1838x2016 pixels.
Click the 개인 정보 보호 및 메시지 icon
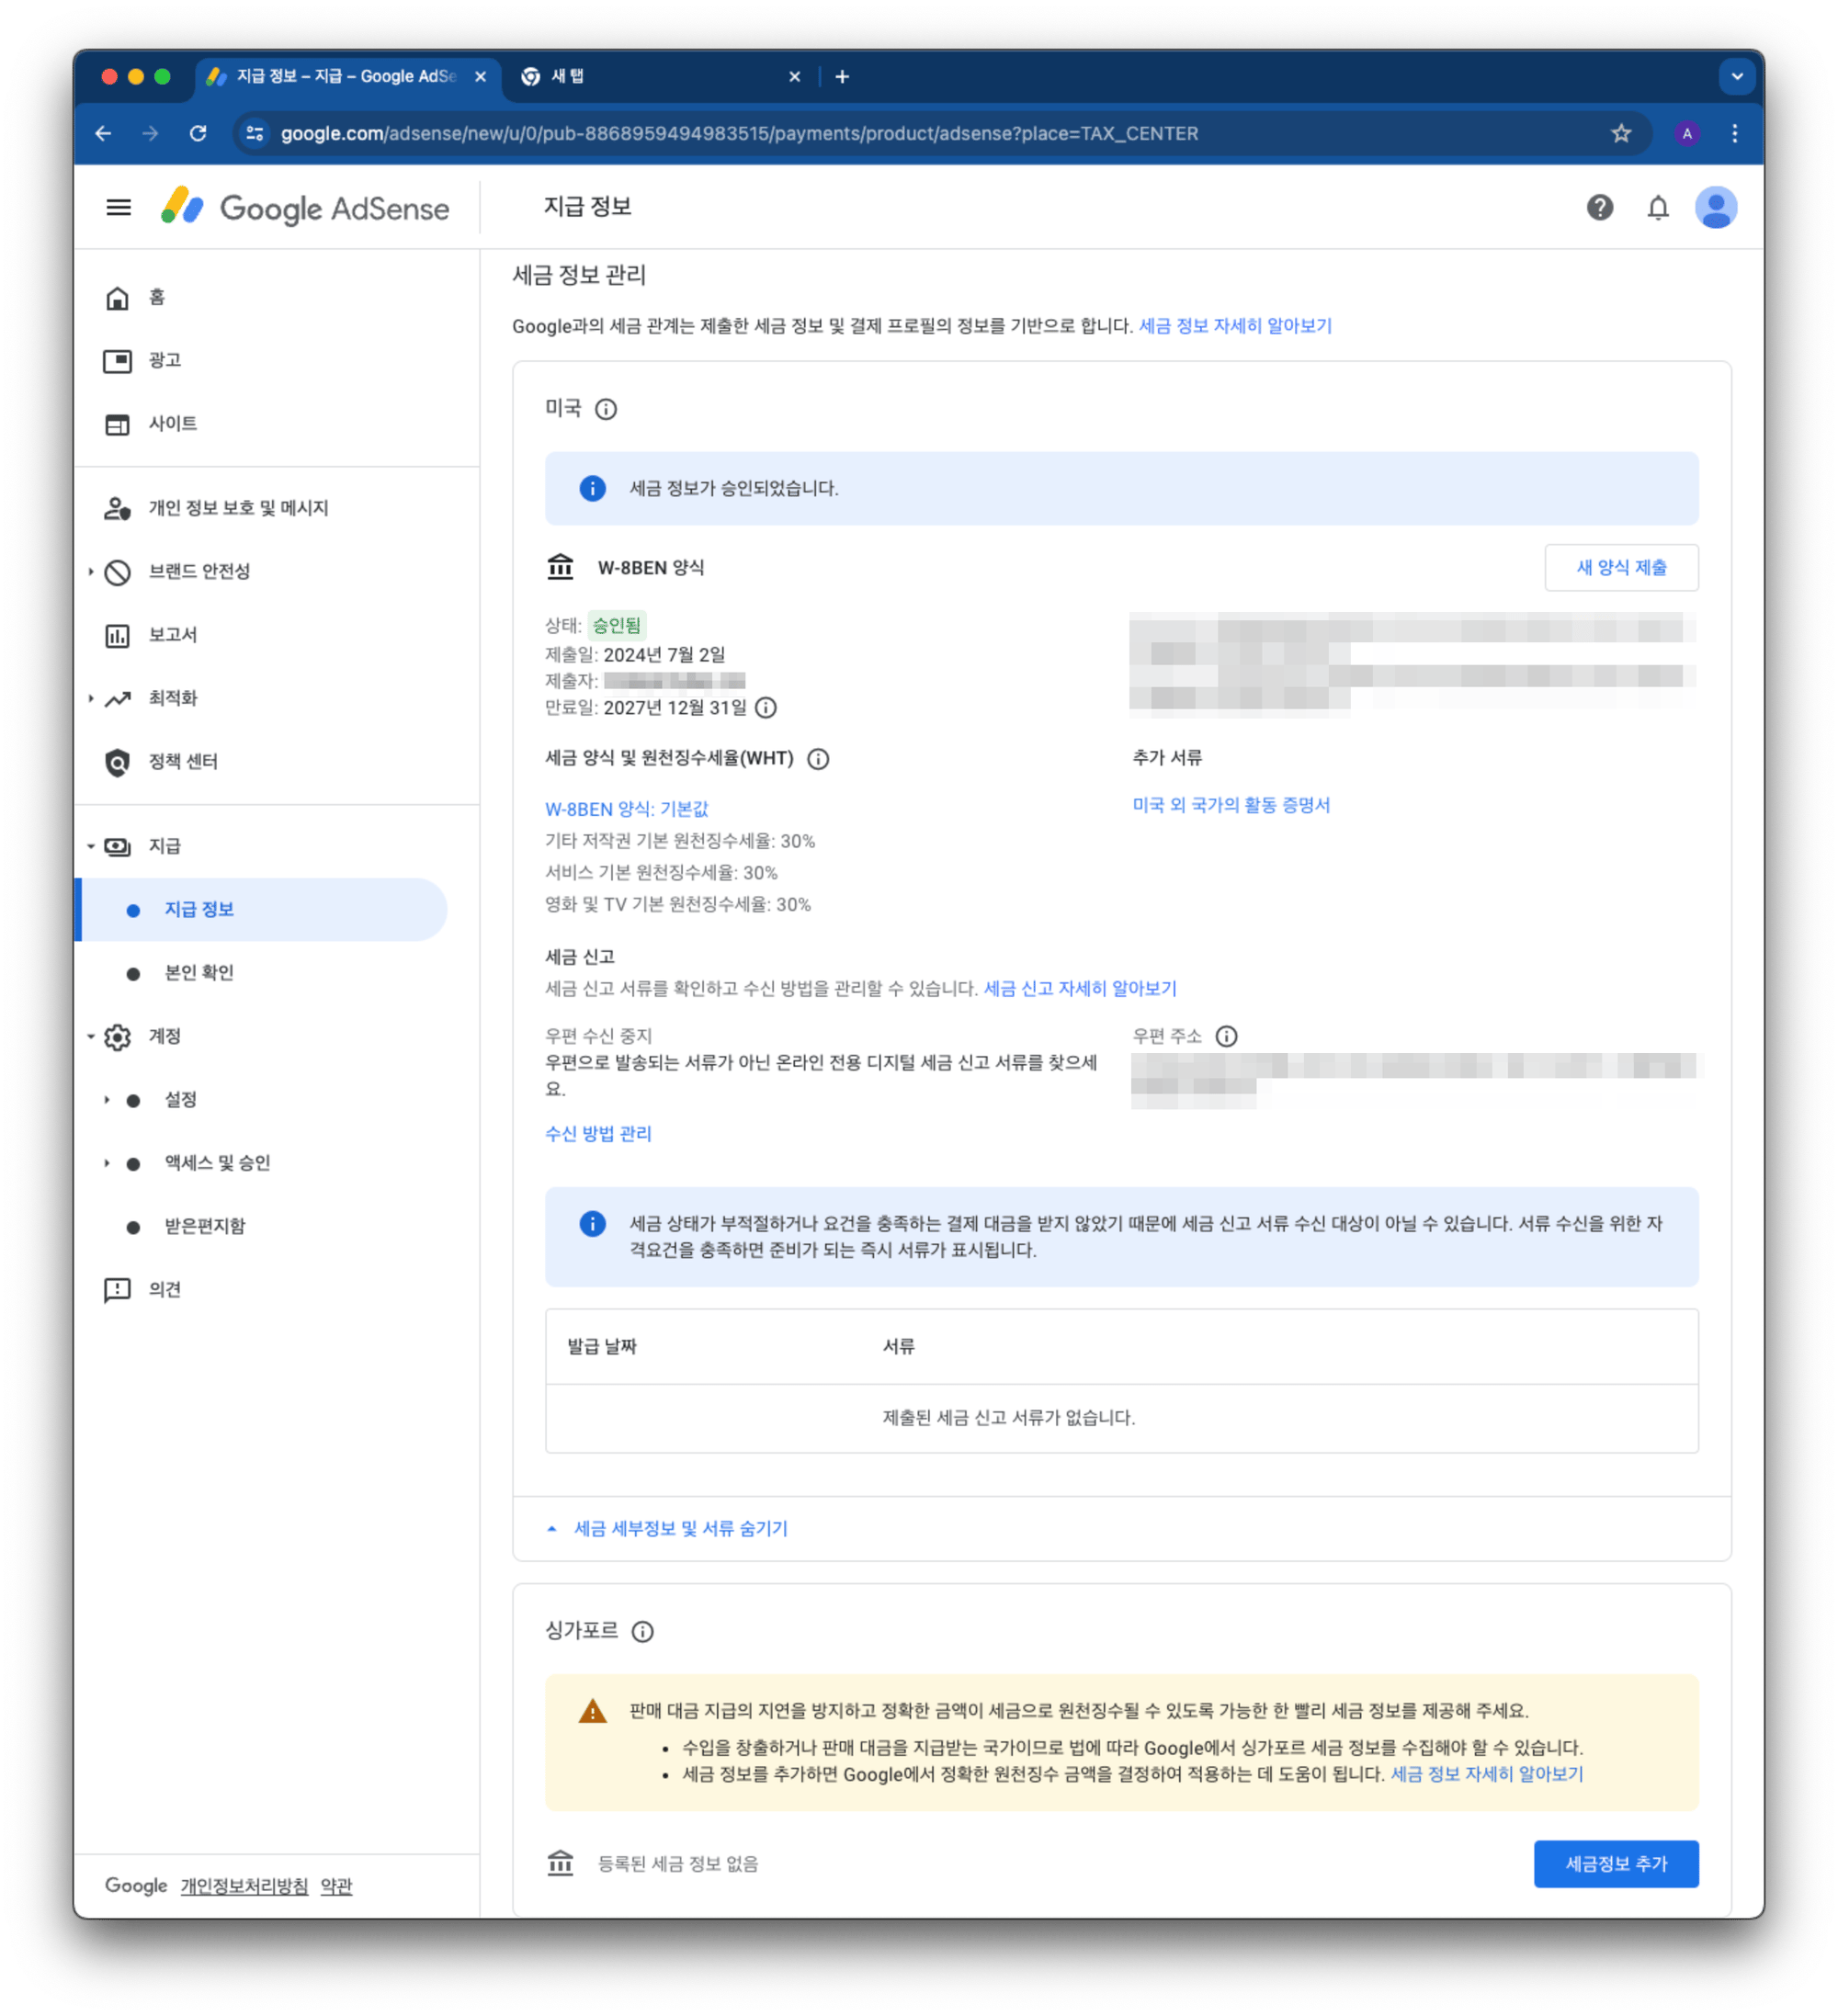tap(117, 508)
